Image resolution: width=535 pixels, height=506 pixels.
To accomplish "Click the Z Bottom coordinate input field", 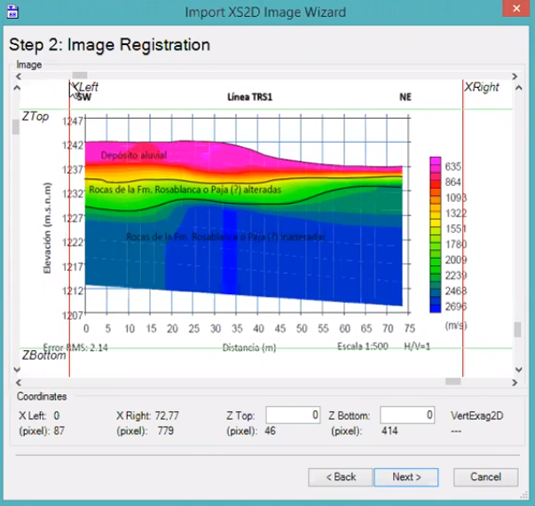I will (x=406, y=415).
